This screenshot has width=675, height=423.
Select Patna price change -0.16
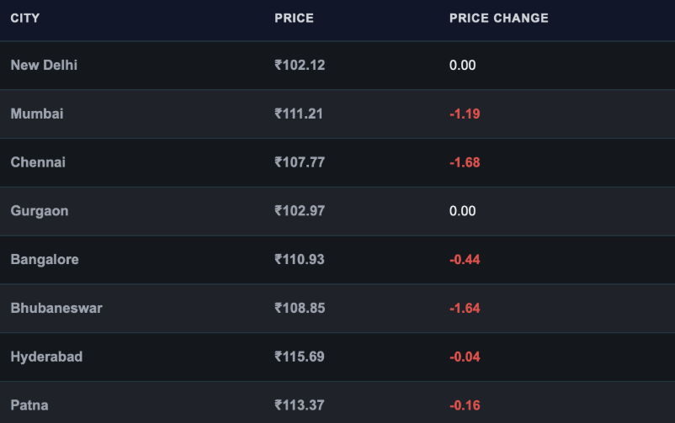click(x=465, y=405)
